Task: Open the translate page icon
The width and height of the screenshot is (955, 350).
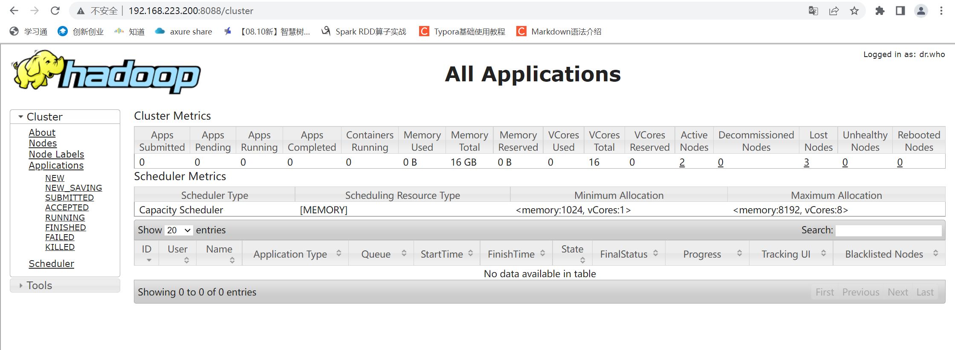Action: 813,11
